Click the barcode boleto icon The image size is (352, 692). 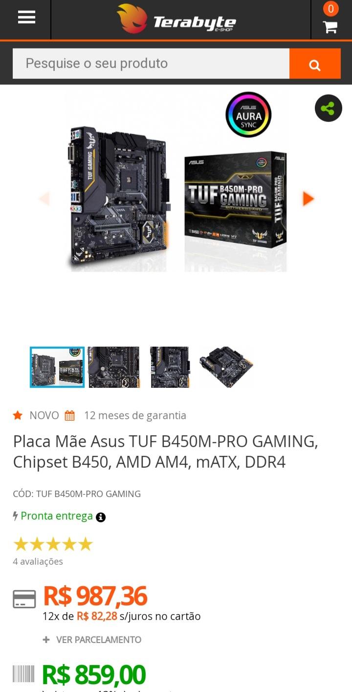click(x=23, y=674)
